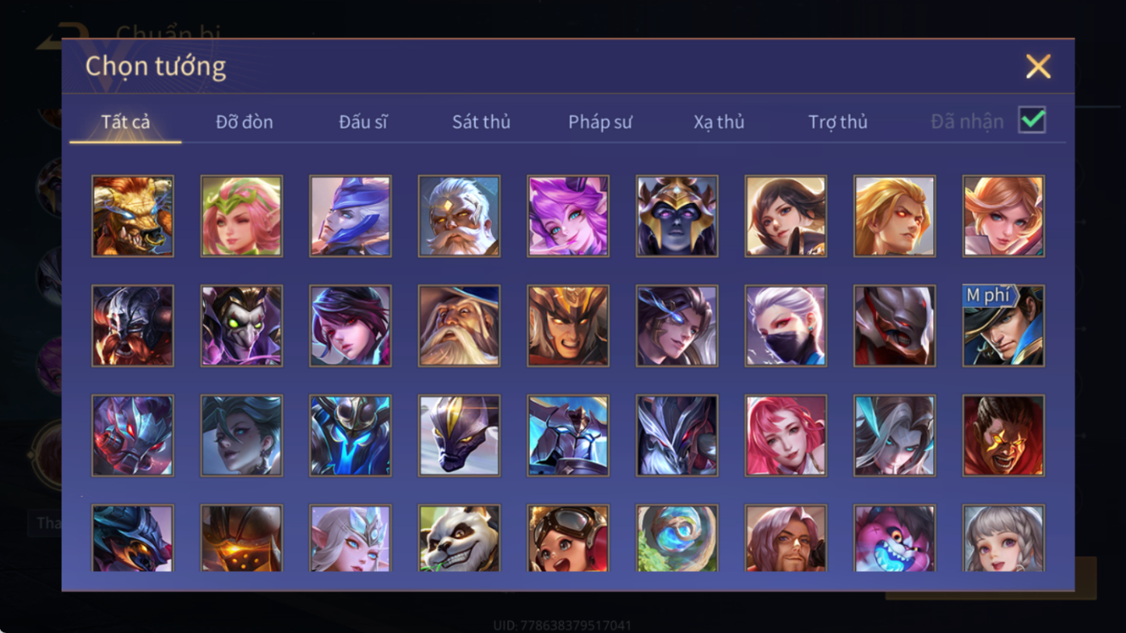Show the 'Pháp sư' heroes tab
1126x633 pixels.
pyautogui.click(x=600, y=122)
